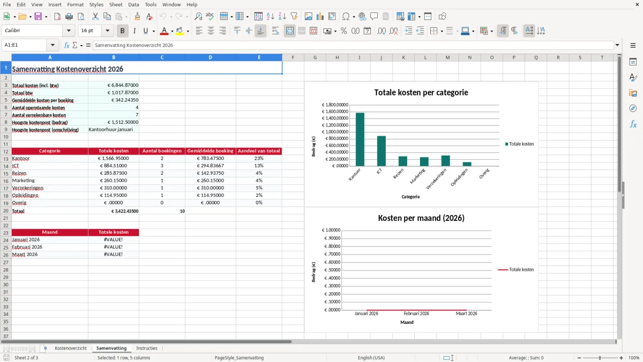The width and height of the screenshot is (643, 362).
Task: Open sidebar Gallery icon
Action: point(633,93)
